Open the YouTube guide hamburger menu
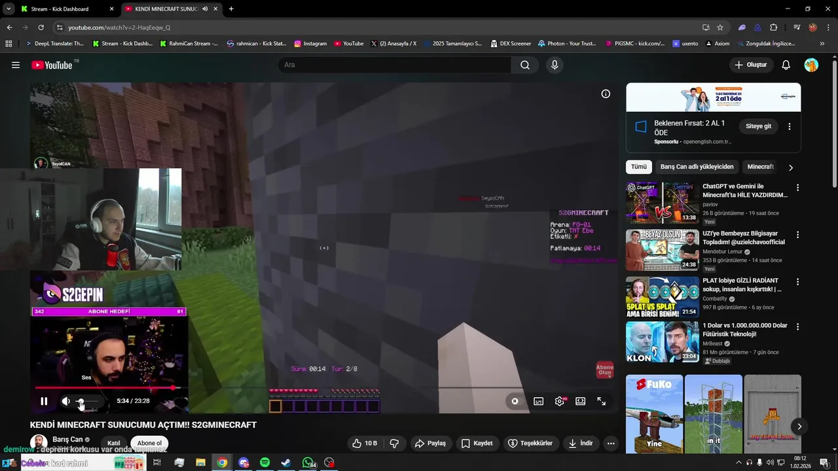The height and width of the screenshot is (471, 838). (x=16, y=65)
